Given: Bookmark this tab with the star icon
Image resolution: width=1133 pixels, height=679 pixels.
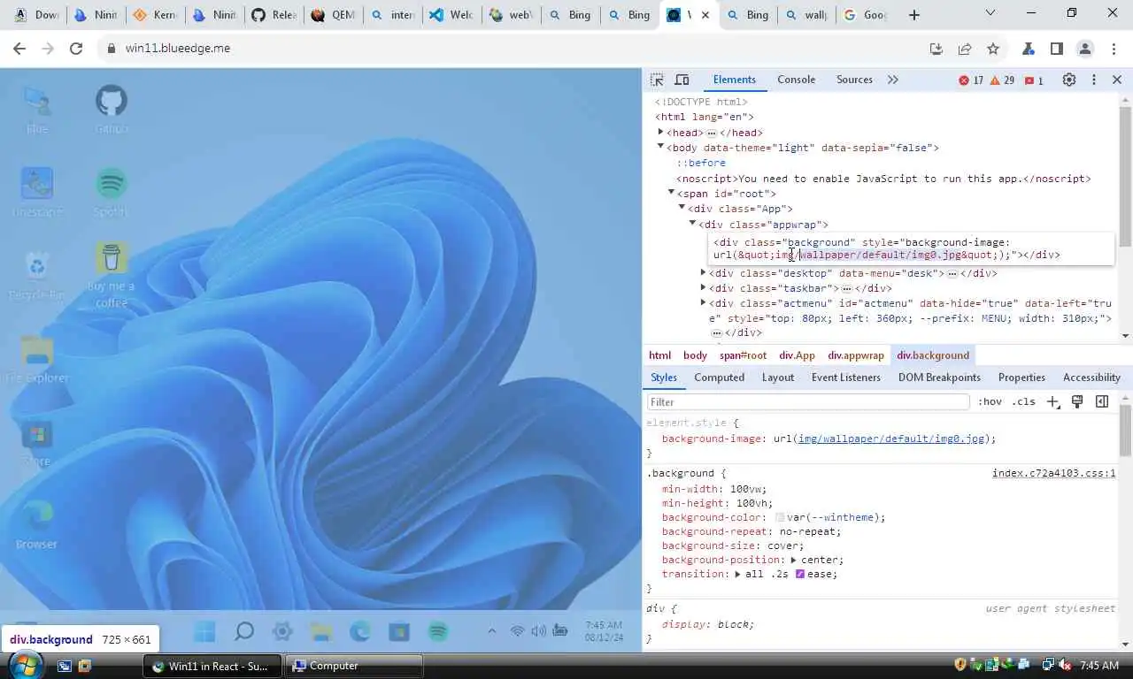Looking at the screenshot, I should pyautogui.click(x=993, y=49).
